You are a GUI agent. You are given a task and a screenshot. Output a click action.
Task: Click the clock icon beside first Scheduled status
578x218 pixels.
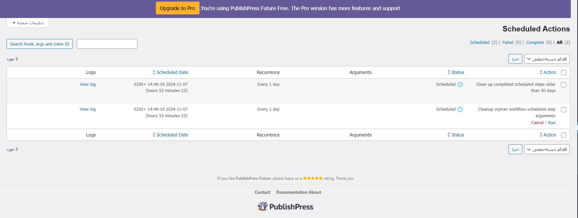[460, 84]
